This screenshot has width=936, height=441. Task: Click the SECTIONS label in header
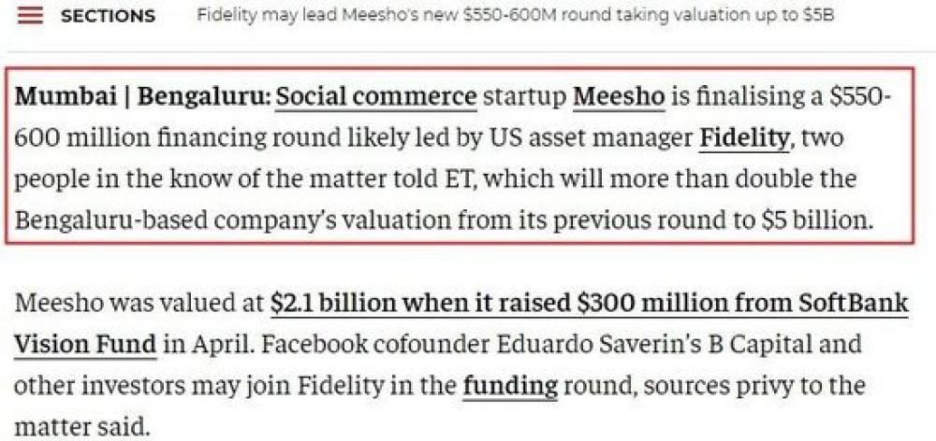coord(108,16)
